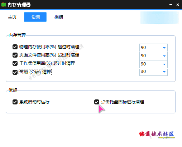Minimize the 内存清理器 window

click(x=171, y=5)
